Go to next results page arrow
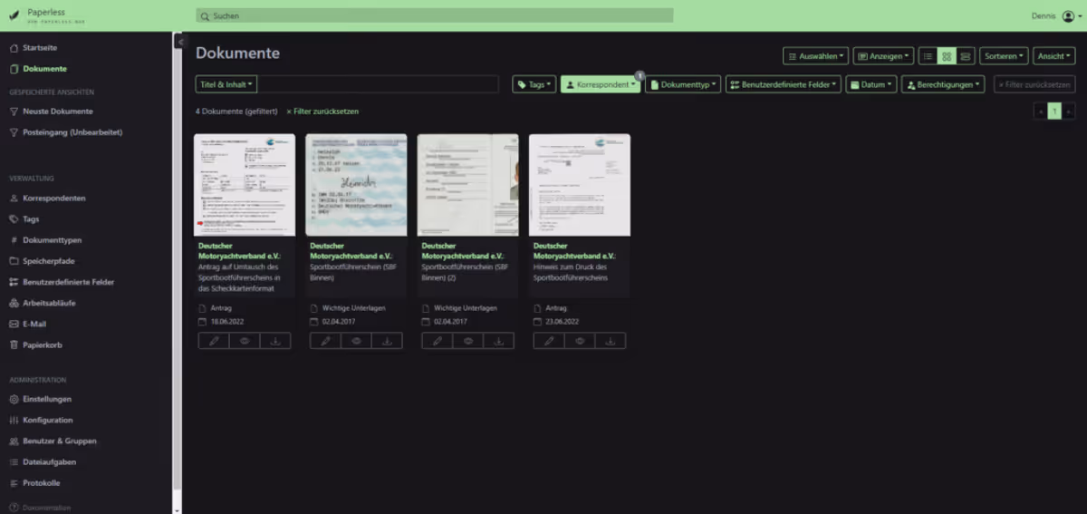The height and width of the screenshot is (514, 1087). tap(1069, 111)
